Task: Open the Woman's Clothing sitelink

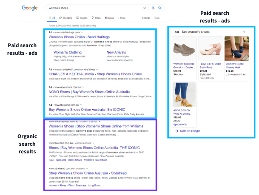Action: (67, 52)
